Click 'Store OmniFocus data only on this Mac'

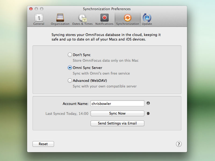point(106,61)
